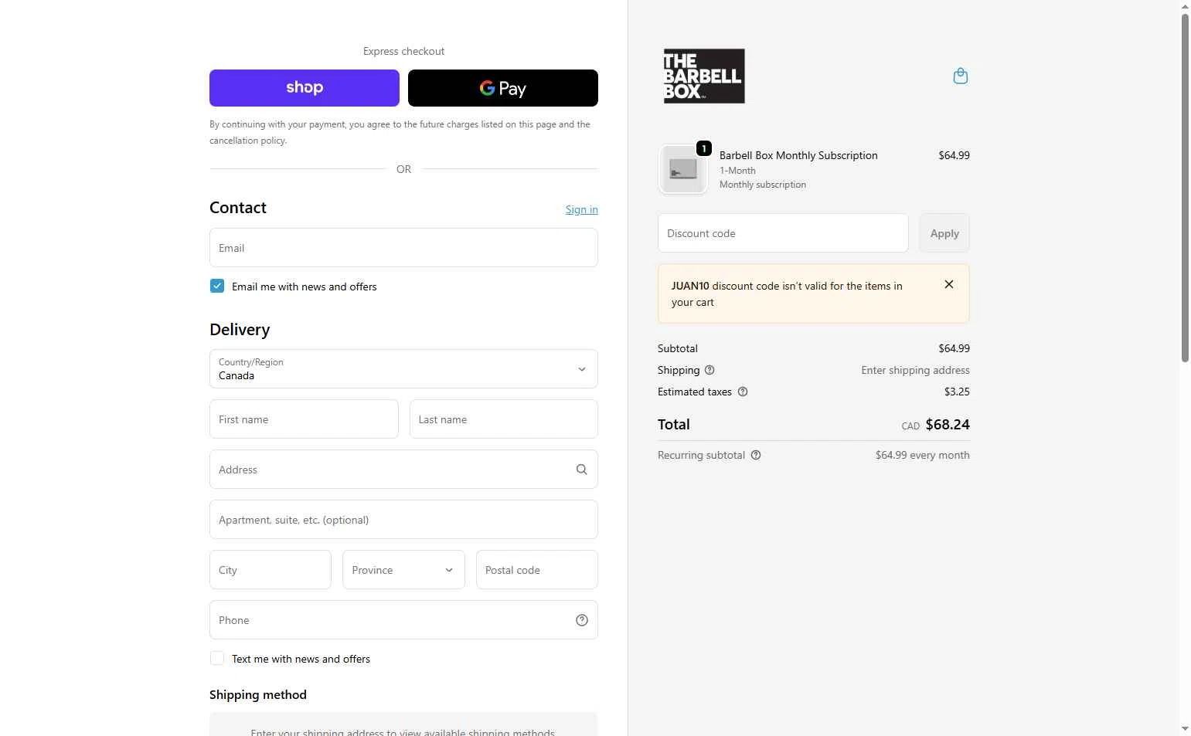Screen dimensions: 1191x736
Task: Expand the Province dropdown
Action: [x=403, y=570]
